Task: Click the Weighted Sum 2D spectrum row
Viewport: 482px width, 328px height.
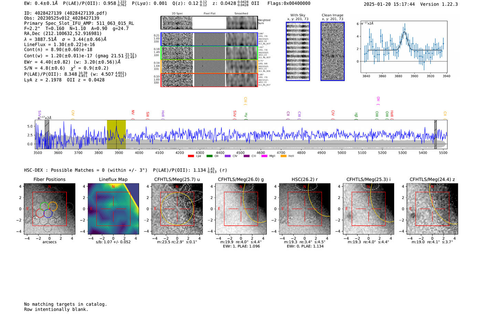Action: 209,23
